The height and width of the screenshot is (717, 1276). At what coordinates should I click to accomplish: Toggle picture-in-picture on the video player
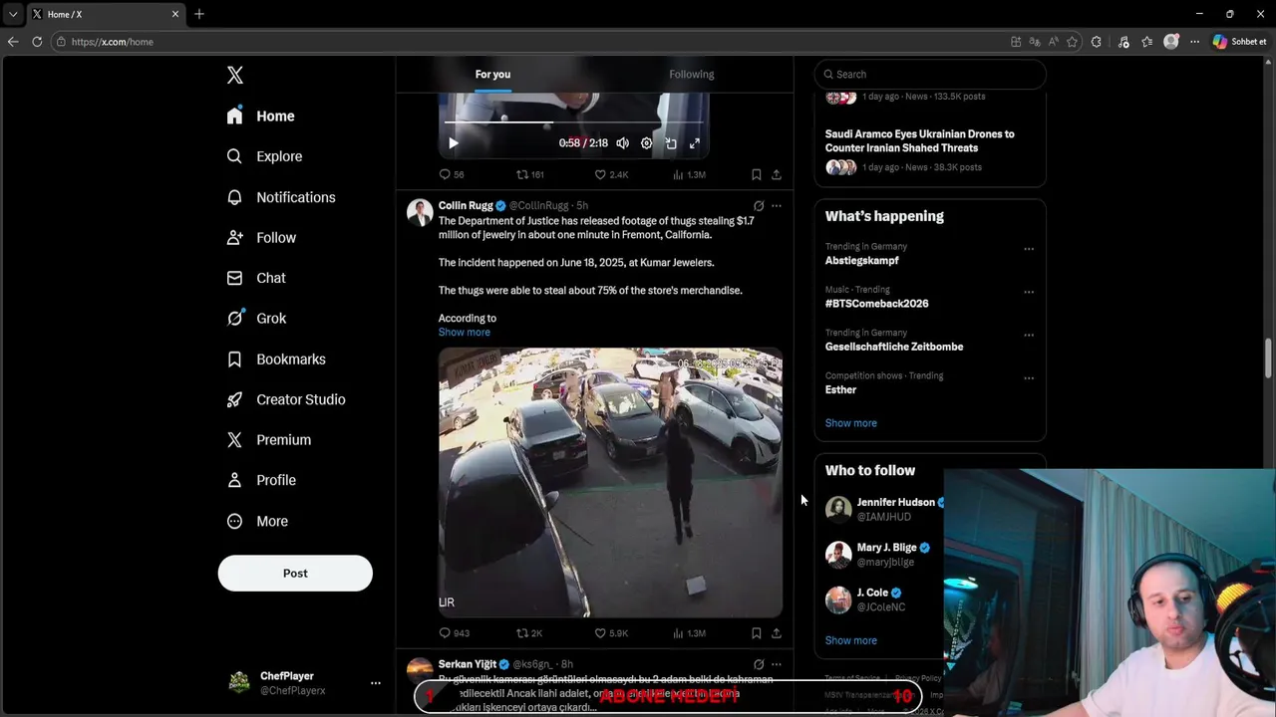click(671, 143)
